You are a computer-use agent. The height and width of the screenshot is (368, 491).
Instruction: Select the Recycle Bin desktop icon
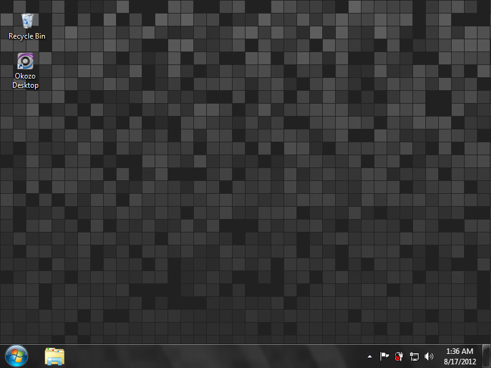(27, 21)
